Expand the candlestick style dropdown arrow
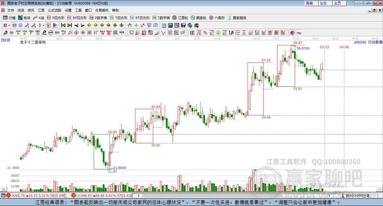This screenshot has width=383, height=206. [44, 25]
